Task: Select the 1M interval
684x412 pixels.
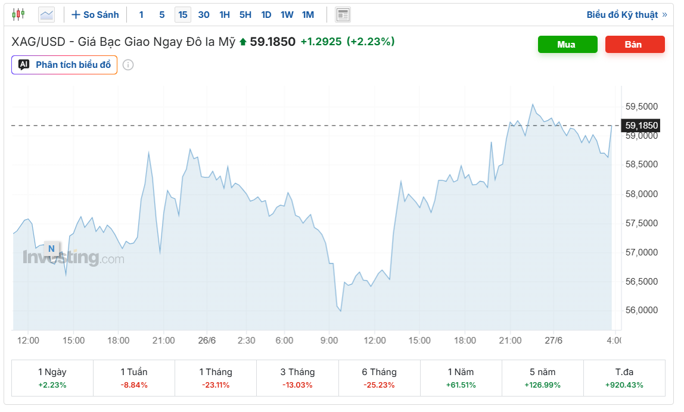Action: click(308, 15)
